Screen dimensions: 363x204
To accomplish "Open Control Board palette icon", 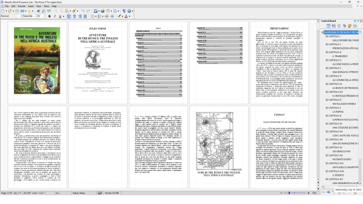I will (349, 26).
